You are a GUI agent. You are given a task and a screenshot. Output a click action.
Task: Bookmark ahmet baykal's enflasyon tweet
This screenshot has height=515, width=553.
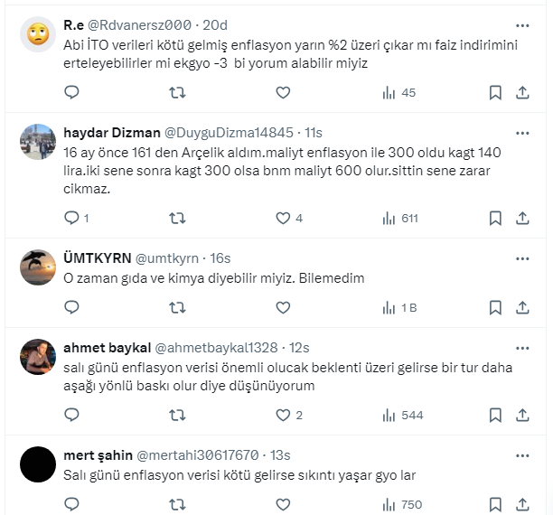click(495, 415)
